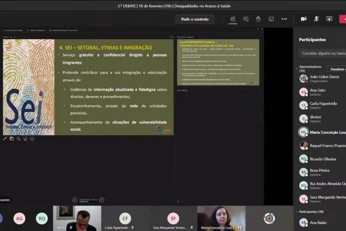Screen dimensions: 346x231
Task: Toggle black screen on the presentation
Action: tap(25, 138)
